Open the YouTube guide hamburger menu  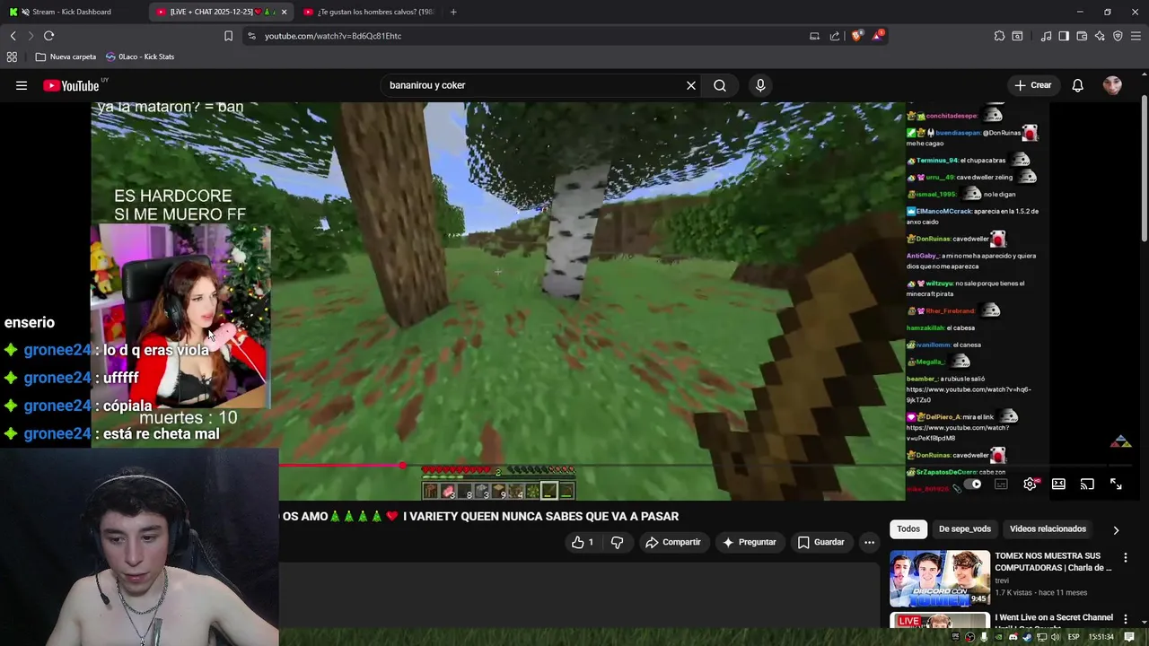pyautogui.click(x=22, y=85)
